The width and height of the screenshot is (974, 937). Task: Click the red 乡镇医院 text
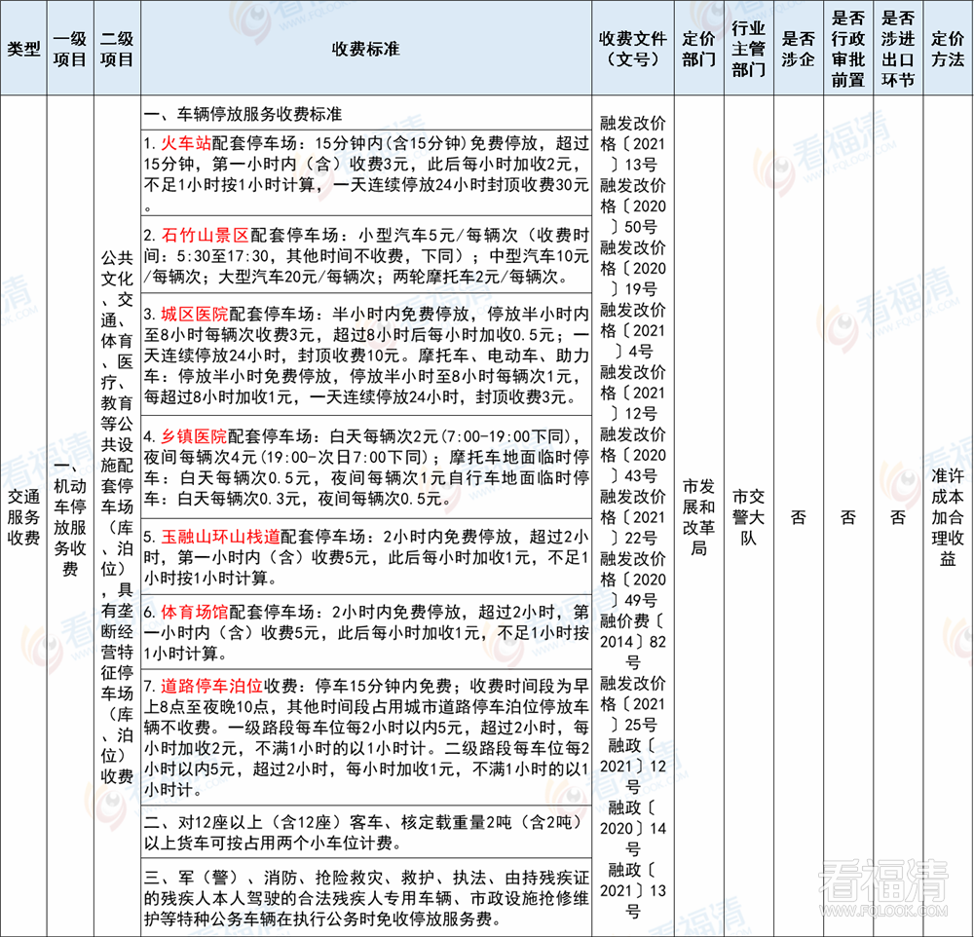click(194, 436)
